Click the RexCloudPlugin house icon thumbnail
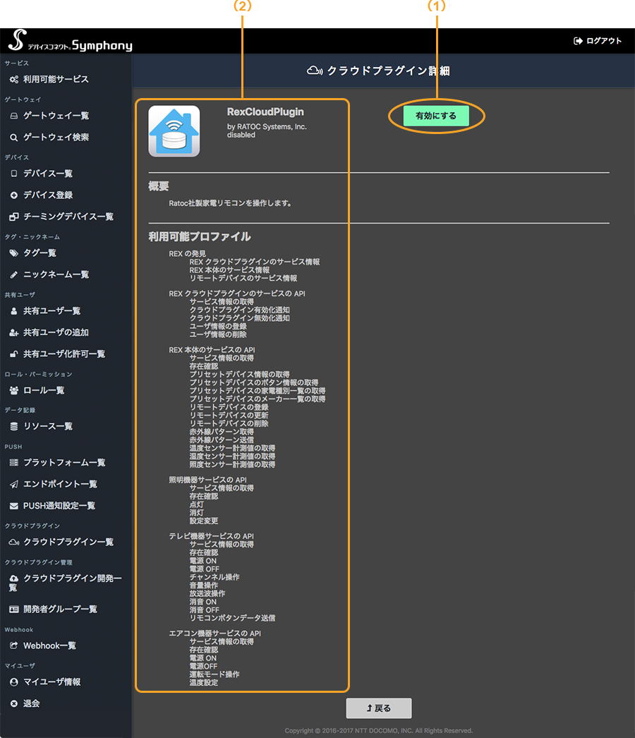The width and height of the screenshot is (635, 738). [x=174, y=131]
